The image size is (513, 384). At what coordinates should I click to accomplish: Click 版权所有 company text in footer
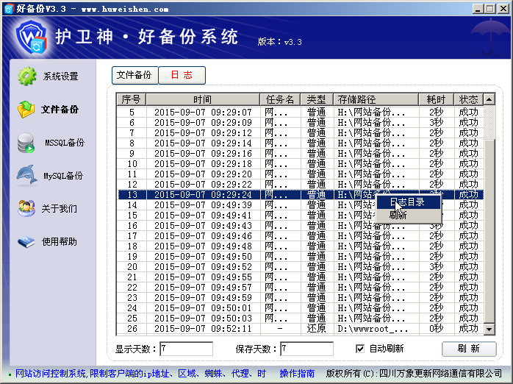(414, 374)
